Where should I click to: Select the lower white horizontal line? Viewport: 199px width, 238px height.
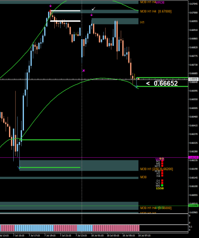point(65,21)
